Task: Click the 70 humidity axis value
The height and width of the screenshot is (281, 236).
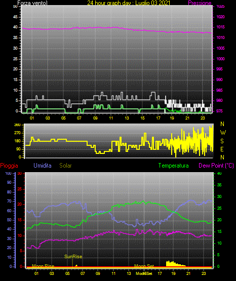Action: coord(9,201)
